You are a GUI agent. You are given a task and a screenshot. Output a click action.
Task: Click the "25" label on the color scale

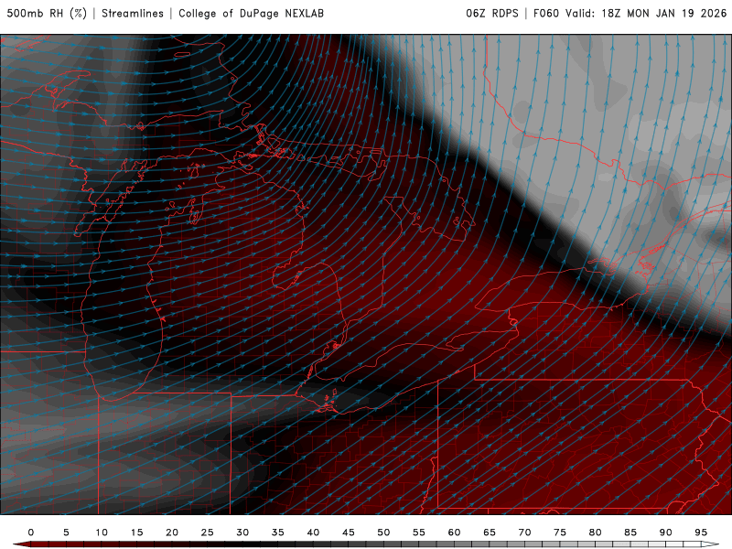click(208, 533)
